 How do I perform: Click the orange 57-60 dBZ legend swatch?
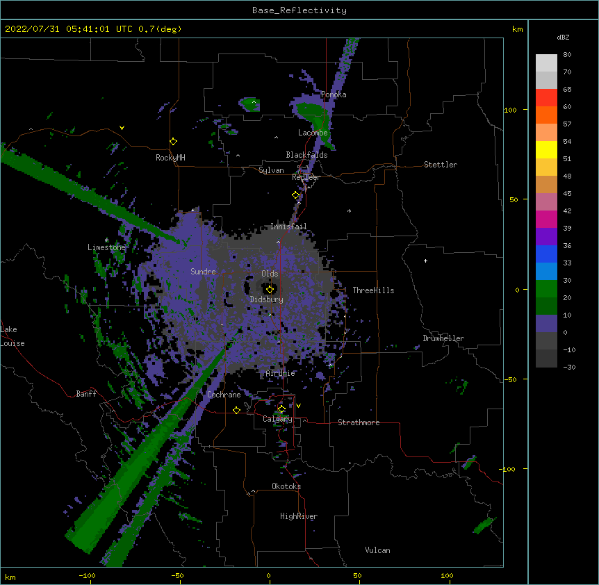tap(546, 115)
